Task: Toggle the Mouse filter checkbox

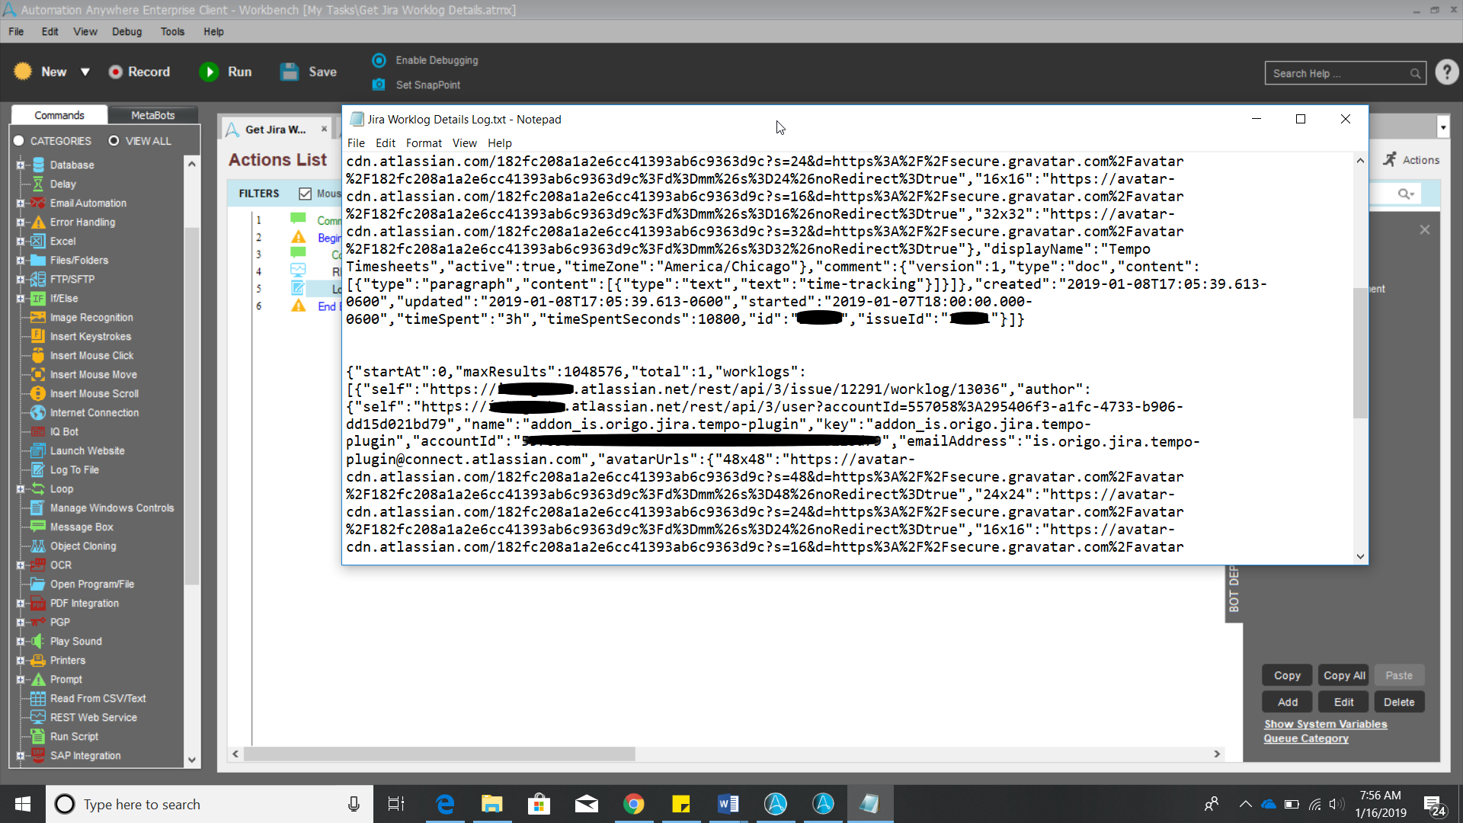Action: pos(305,194)
